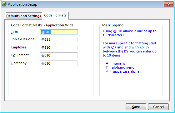Viewport: 175px width, 113px height.
Task: Click the Equipment mask input field
Action: coord(59,55)
